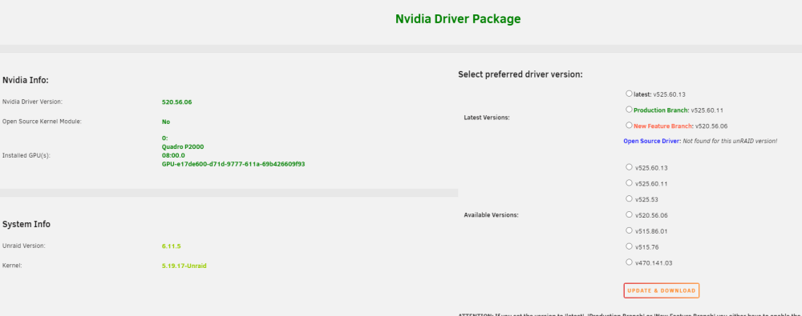
Task: Click the Unraid Version label
Action: click(x=24, y=246)
